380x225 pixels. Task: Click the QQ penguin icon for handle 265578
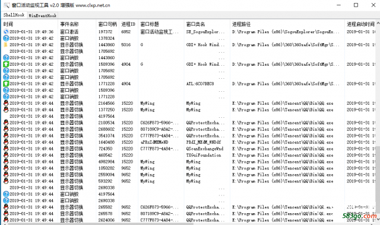(x=6, y=214)
